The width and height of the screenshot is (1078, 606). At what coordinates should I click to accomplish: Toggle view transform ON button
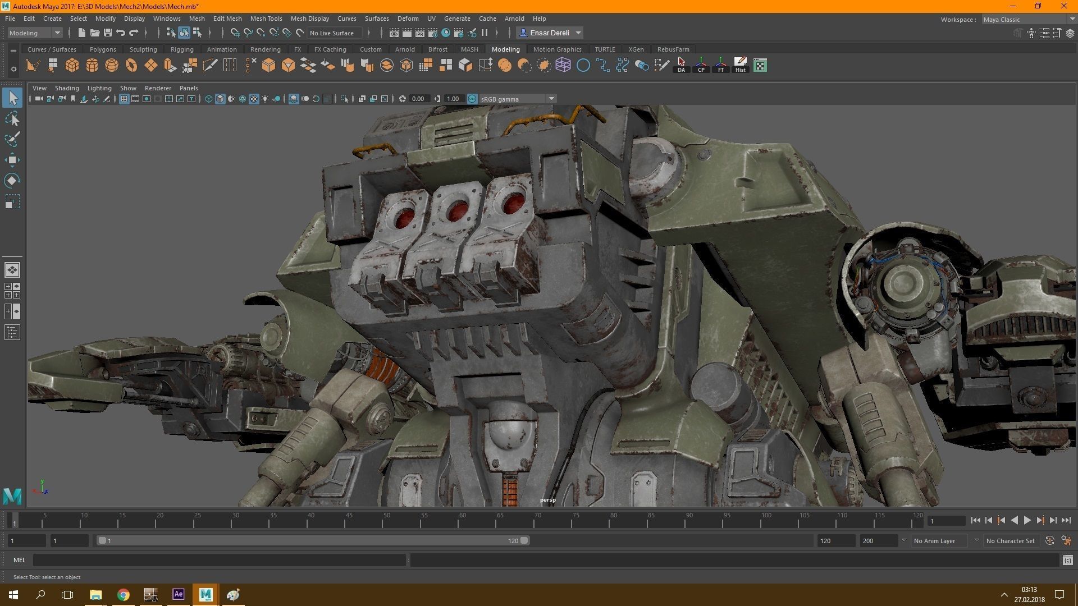coord(472,99)
